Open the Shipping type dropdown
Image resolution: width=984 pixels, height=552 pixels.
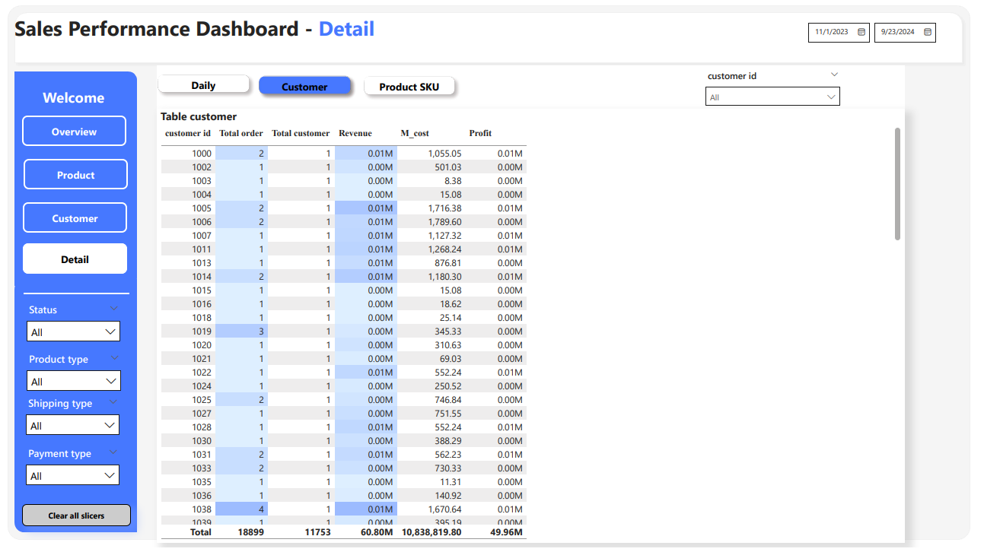tap(73, 426)
